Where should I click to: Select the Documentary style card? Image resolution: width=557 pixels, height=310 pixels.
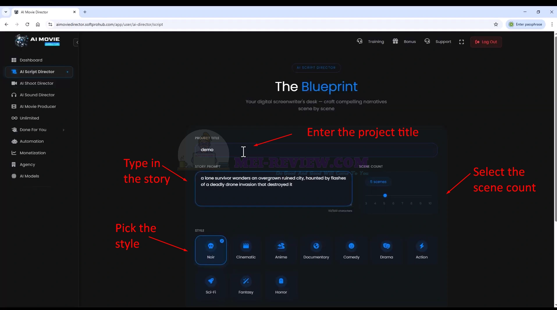coord(316,250)
